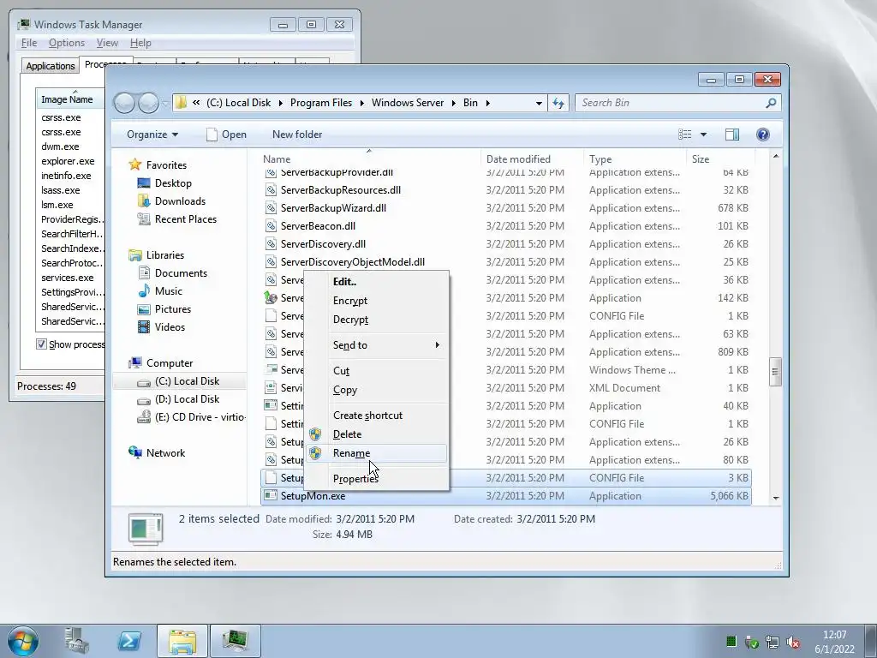Open the view options dropdown arrow

[x=704, y=135]
